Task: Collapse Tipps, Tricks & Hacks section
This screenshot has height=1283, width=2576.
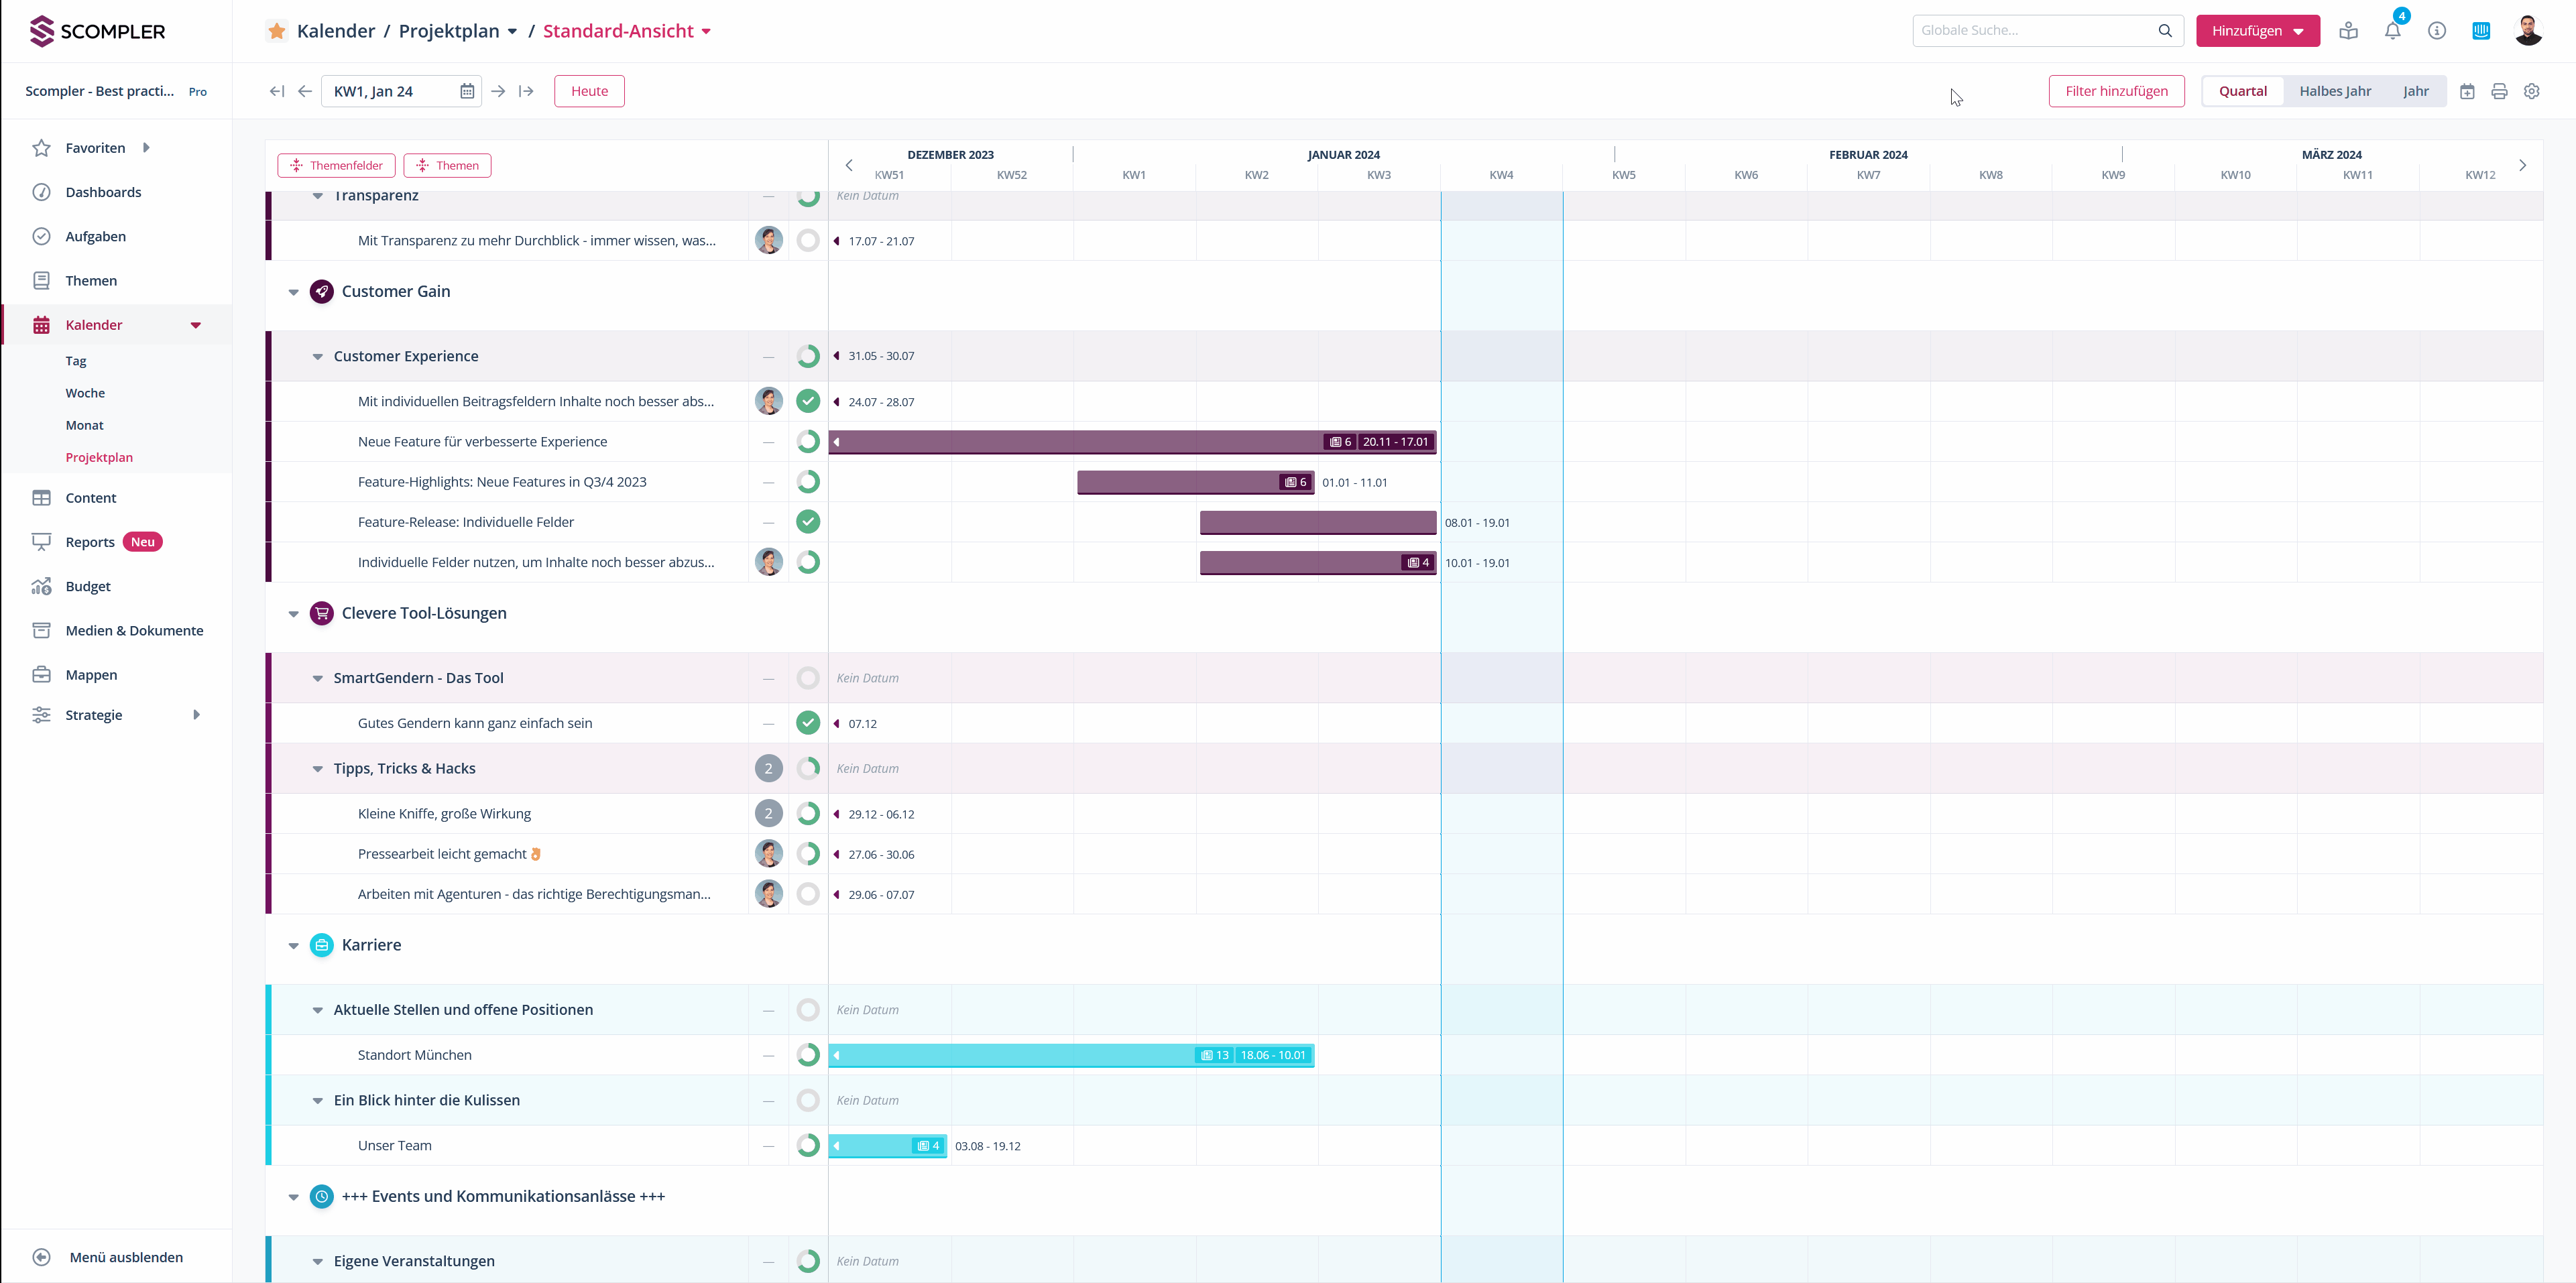Action: coord(318,769)
